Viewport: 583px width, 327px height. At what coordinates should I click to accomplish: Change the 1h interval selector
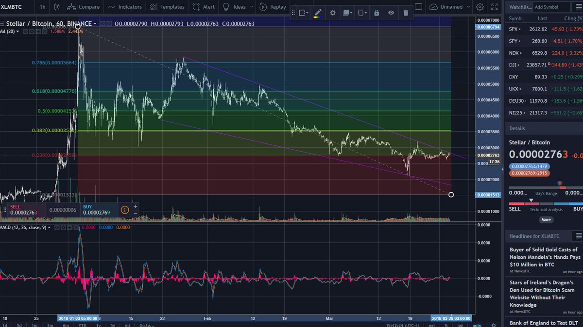click(43, 7)
